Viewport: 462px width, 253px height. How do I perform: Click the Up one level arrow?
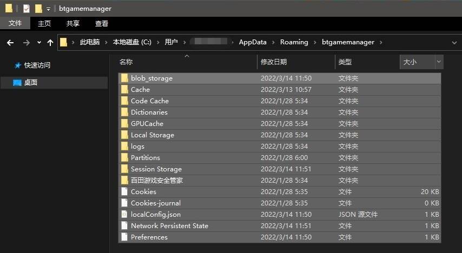pyautogui.click(x=50, y=42)
